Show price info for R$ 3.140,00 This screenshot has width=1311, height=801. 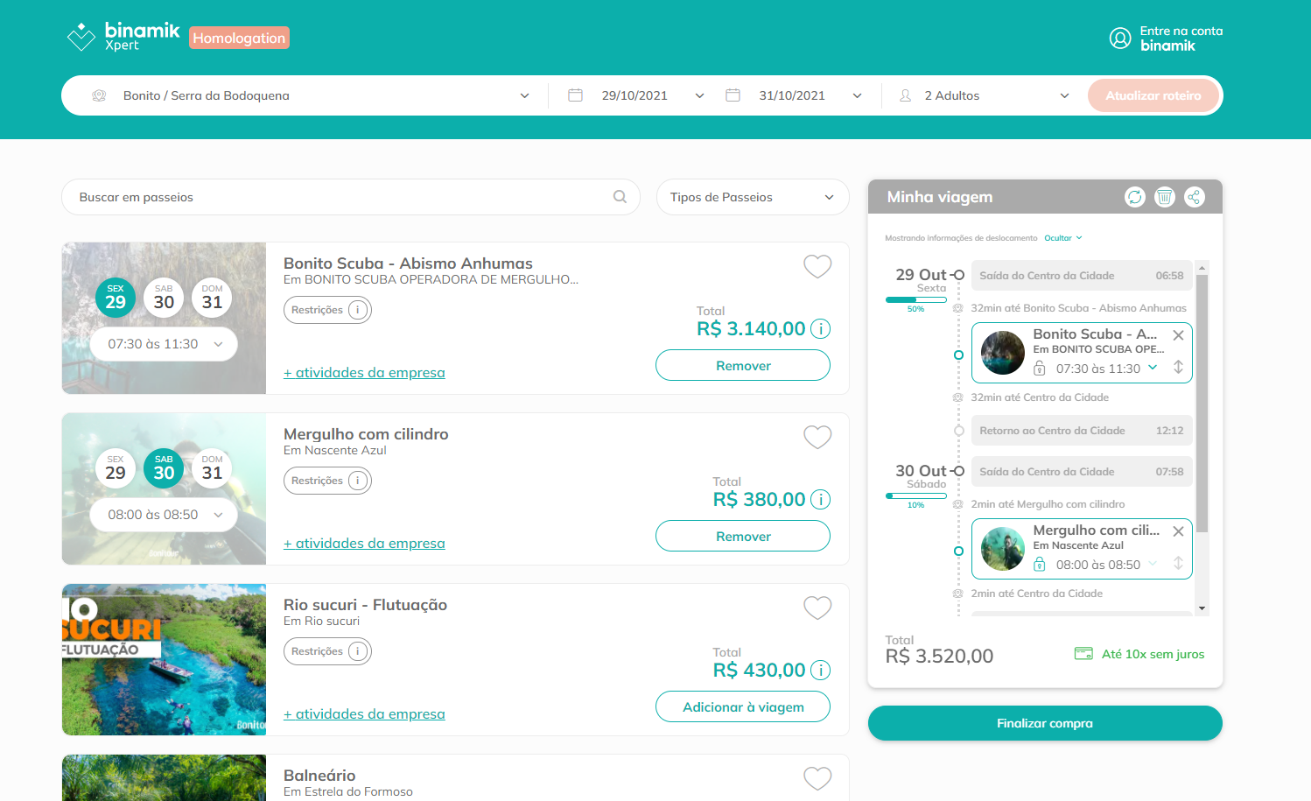(820, 329)
